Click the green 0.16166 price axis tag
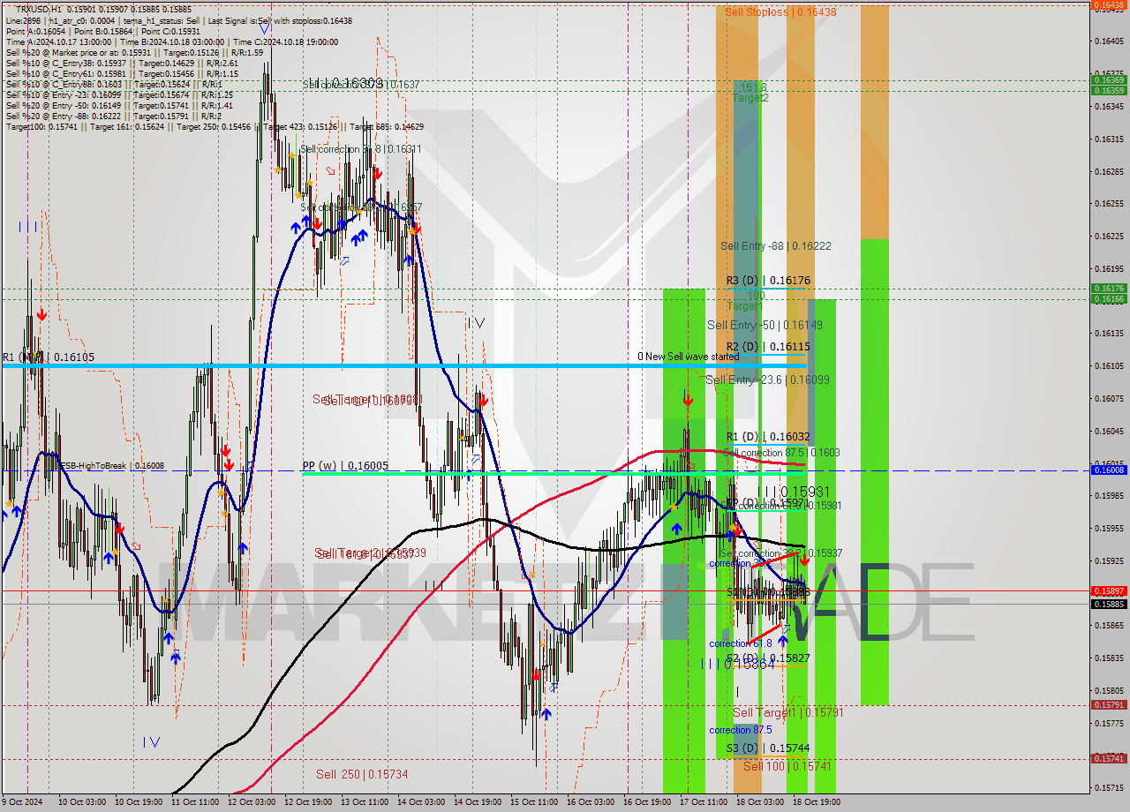The height and width of the screenshot is (812, 1130). [1109, 298]
